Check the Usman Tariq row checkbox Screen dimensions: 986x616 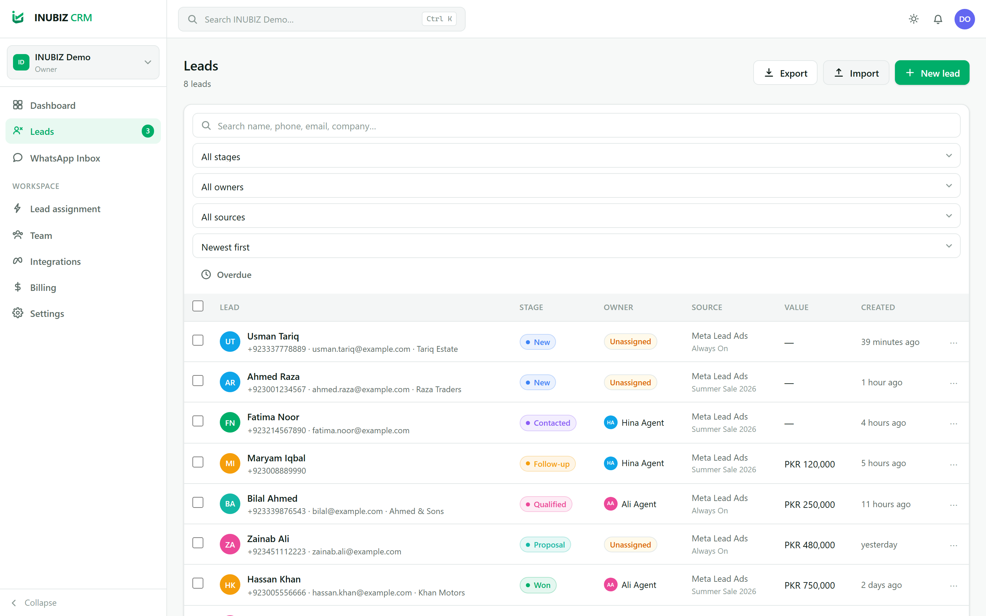click(x=198, y=340)
